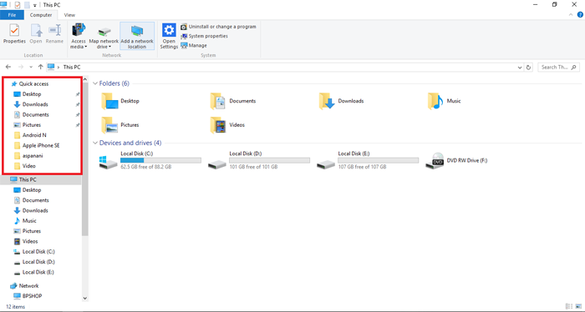Open the recent locations dropdown arrow
Image resolution: width=585 pixels, height=312 pixels.
pos(31,68)
